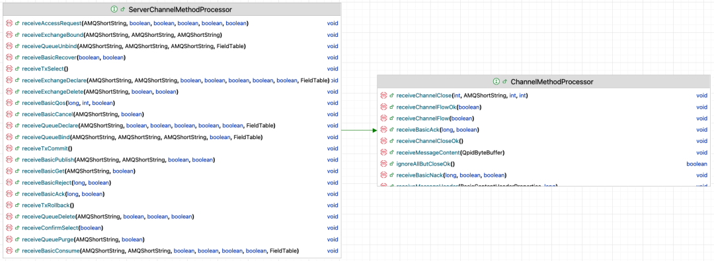Click the method icon for receiveQueueBind
Screen dimensions: 714x261
(9, 136)
